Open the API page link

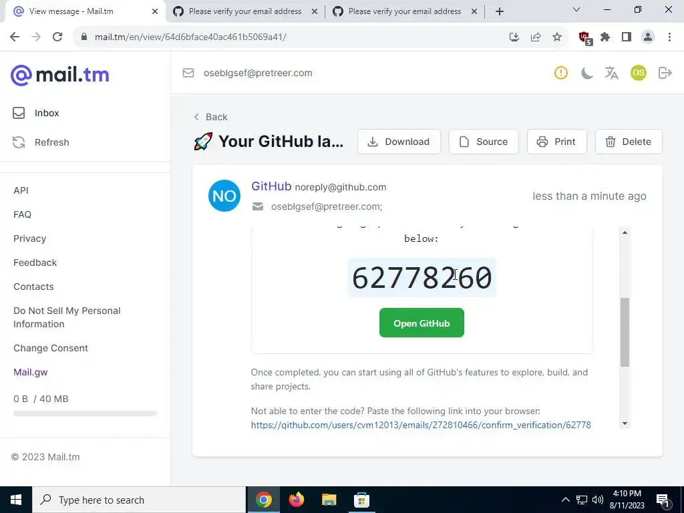click(21, 190)
